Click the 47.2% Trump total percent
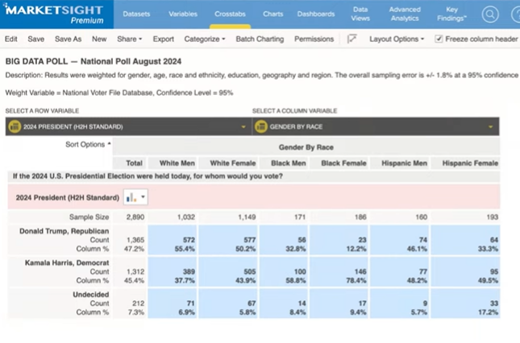The width and height of the screenshot is (520, 343). click(x=135, y=249)
